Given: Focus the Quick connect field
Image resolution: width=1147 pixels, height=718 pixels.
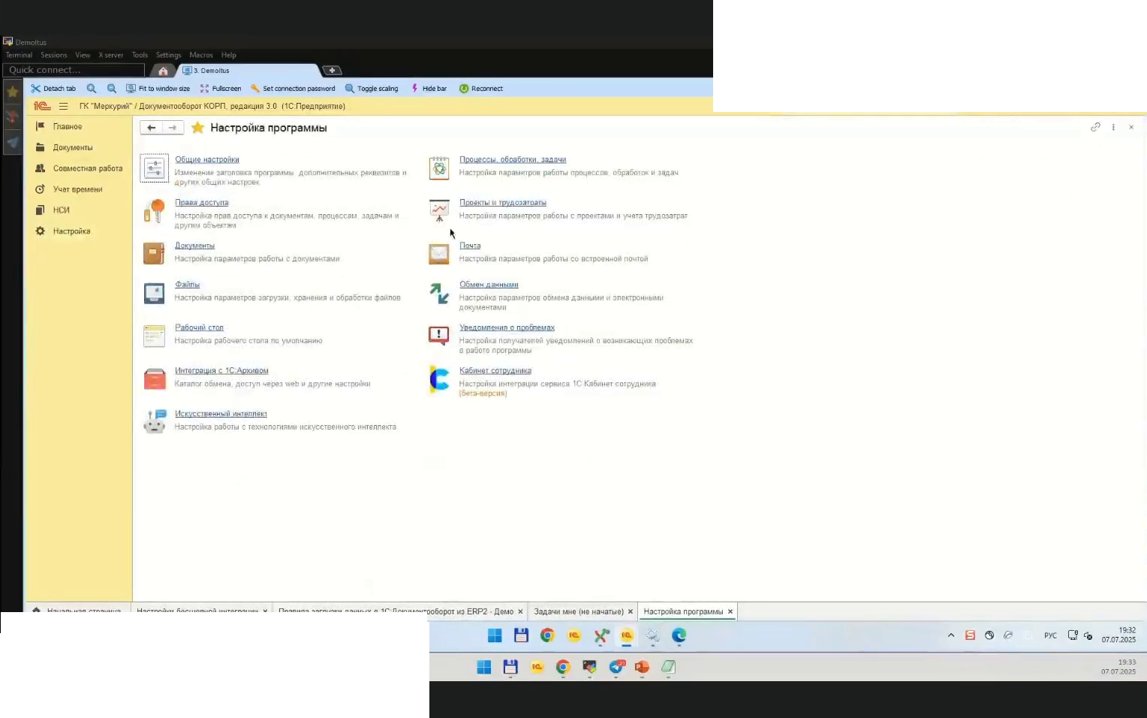Looking at the screenshot, I should [74, 70].
